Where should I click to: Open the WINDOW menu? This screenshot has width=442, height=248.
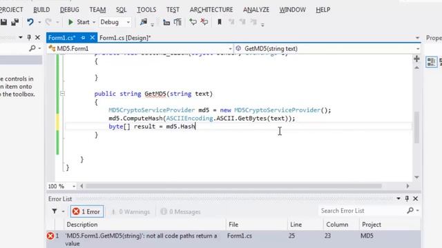click(292, 10)
